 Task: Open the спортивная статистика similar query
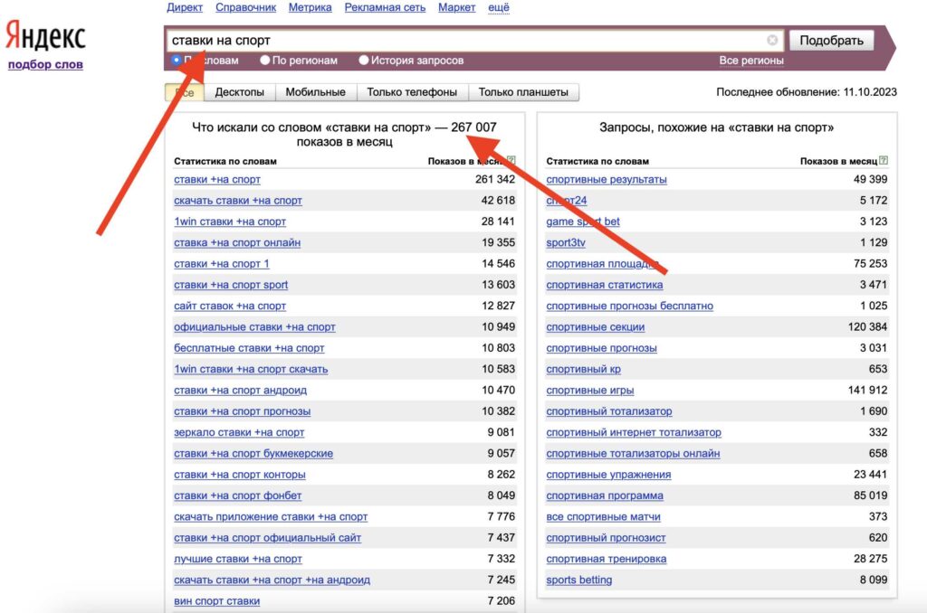pyautogui.click(x=604, y=285)
